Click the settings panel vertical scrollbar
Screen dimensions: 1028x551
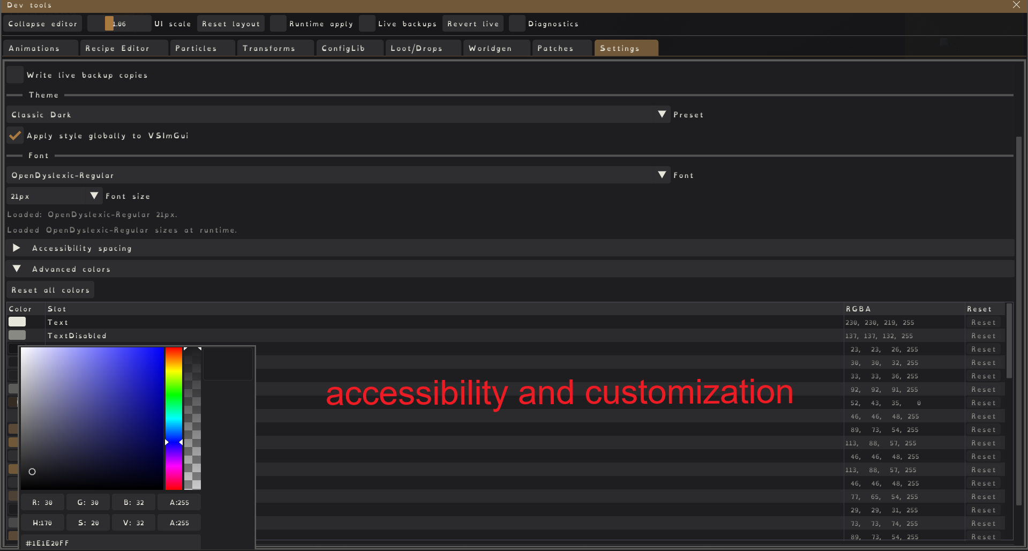1019,322
